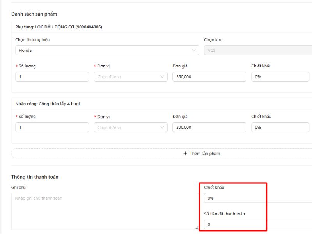Click the Chiết khấu field for the labor item
The width and height of the screenshot is (312, 234).
tap(280, 128)
